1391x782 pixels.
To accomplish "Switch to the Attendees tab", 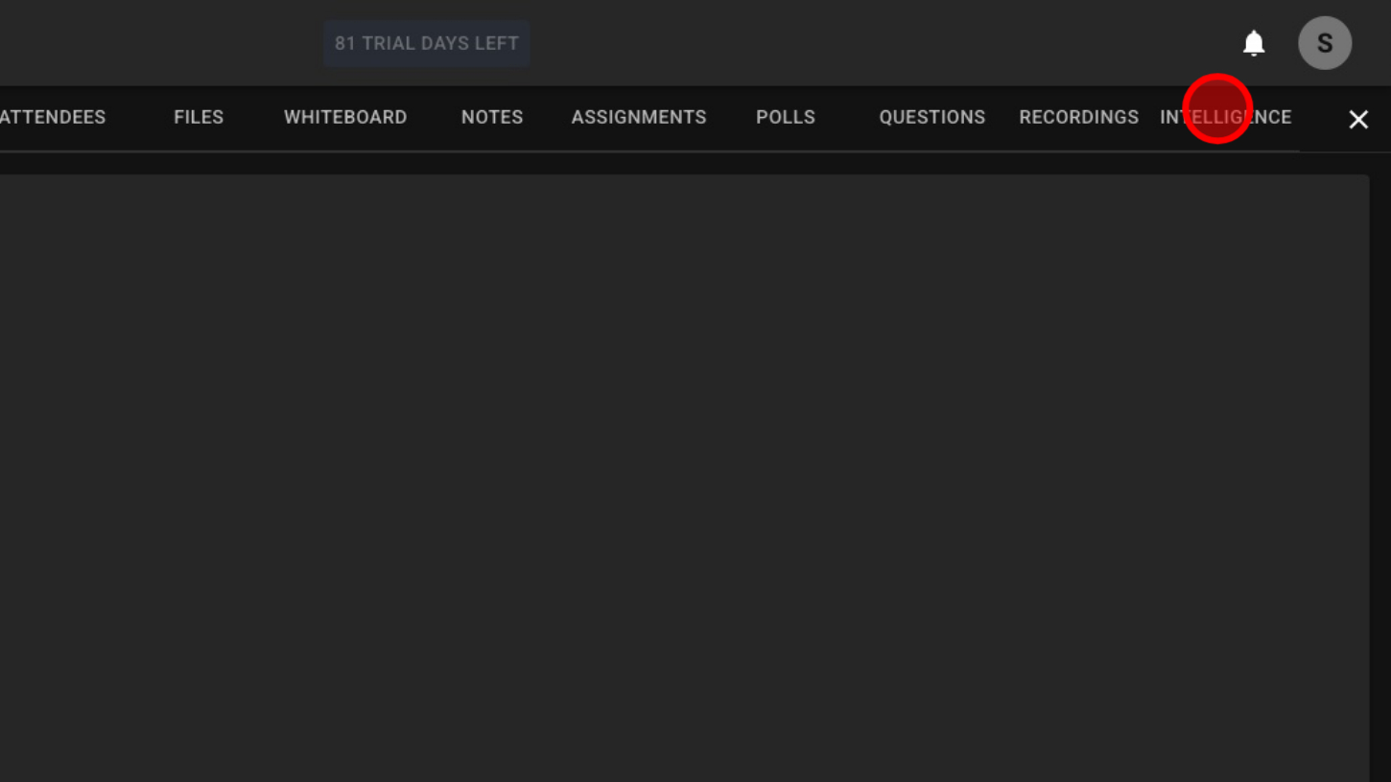I will click(x=53, y=117).
